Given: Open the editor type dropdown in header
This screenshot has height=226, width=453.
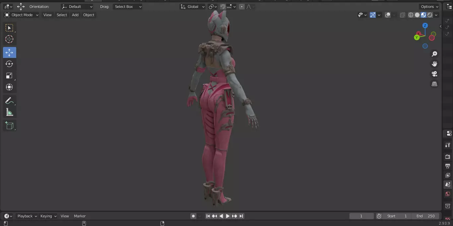Looking at the screenshot, I should 8,7.
